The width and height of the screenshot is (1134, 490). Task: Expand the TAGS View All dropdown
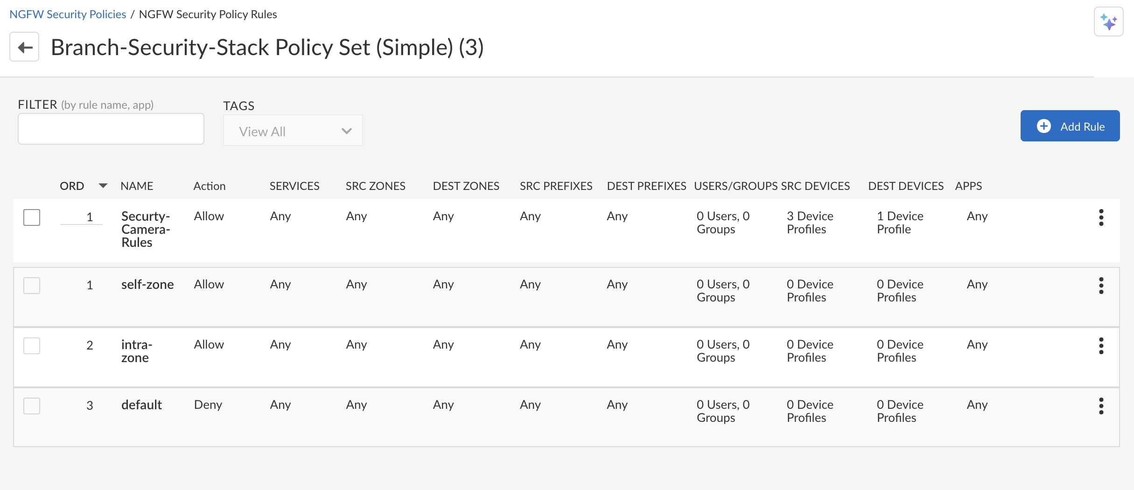293,131
